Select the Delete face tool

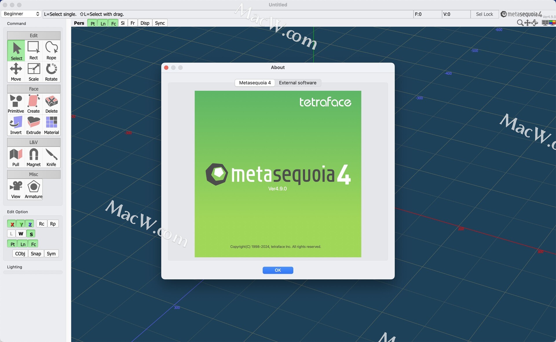(51, 104)
